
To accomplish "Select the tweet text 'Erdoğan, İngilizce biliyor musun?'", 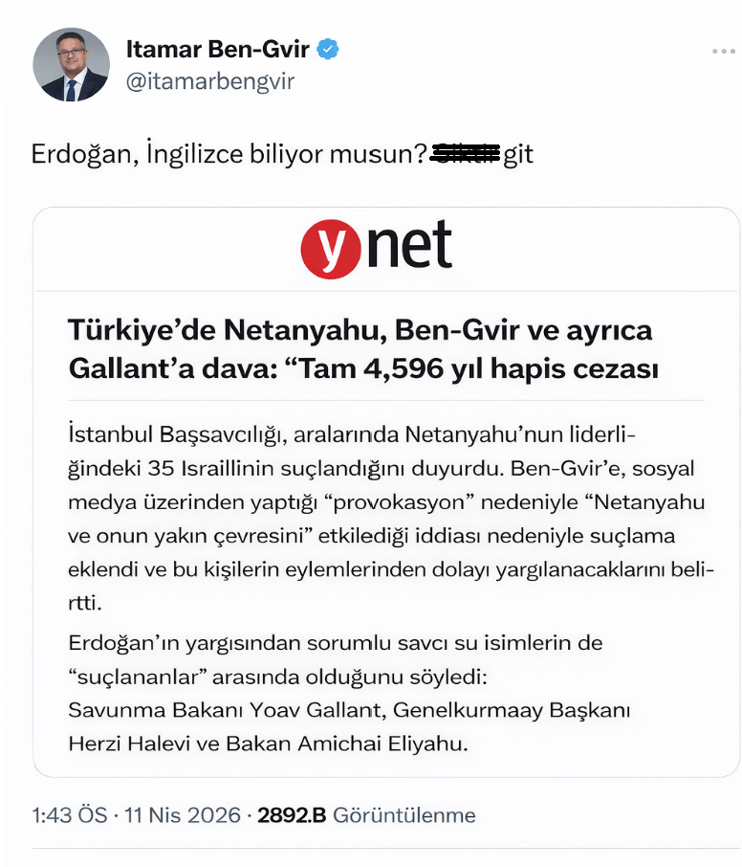I will pyautogui.click(x=229, y=154).
